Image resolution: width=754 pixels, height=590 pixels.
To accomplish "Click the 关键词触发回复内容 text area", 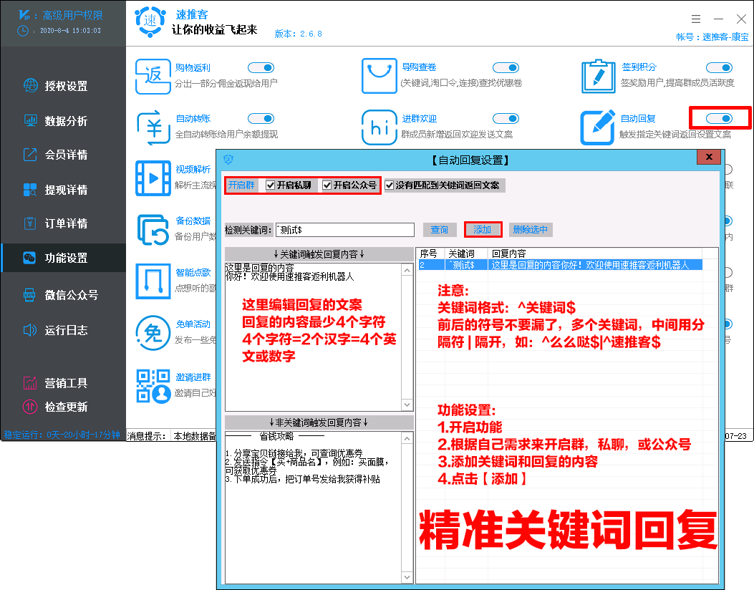I will pyautogui.click(x=314, y=337).
